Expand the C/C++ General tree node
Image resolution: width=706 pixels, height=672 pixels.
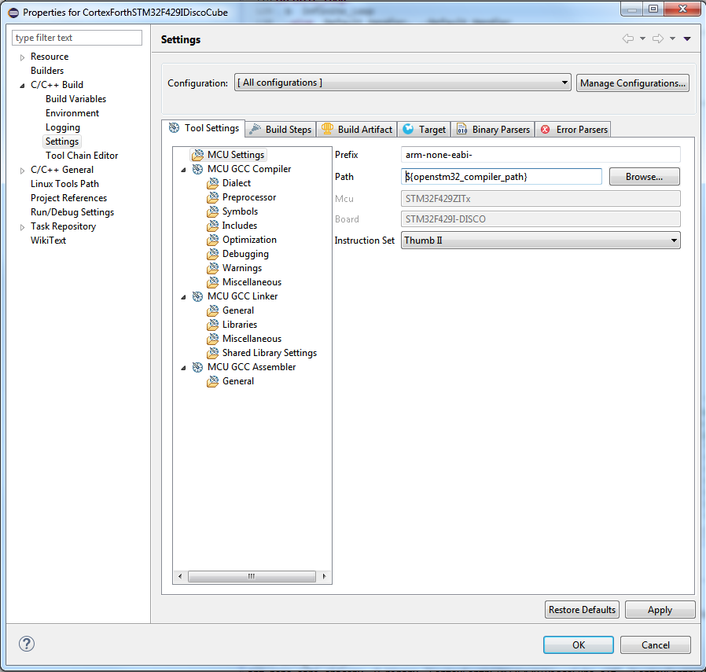[23, 170]
